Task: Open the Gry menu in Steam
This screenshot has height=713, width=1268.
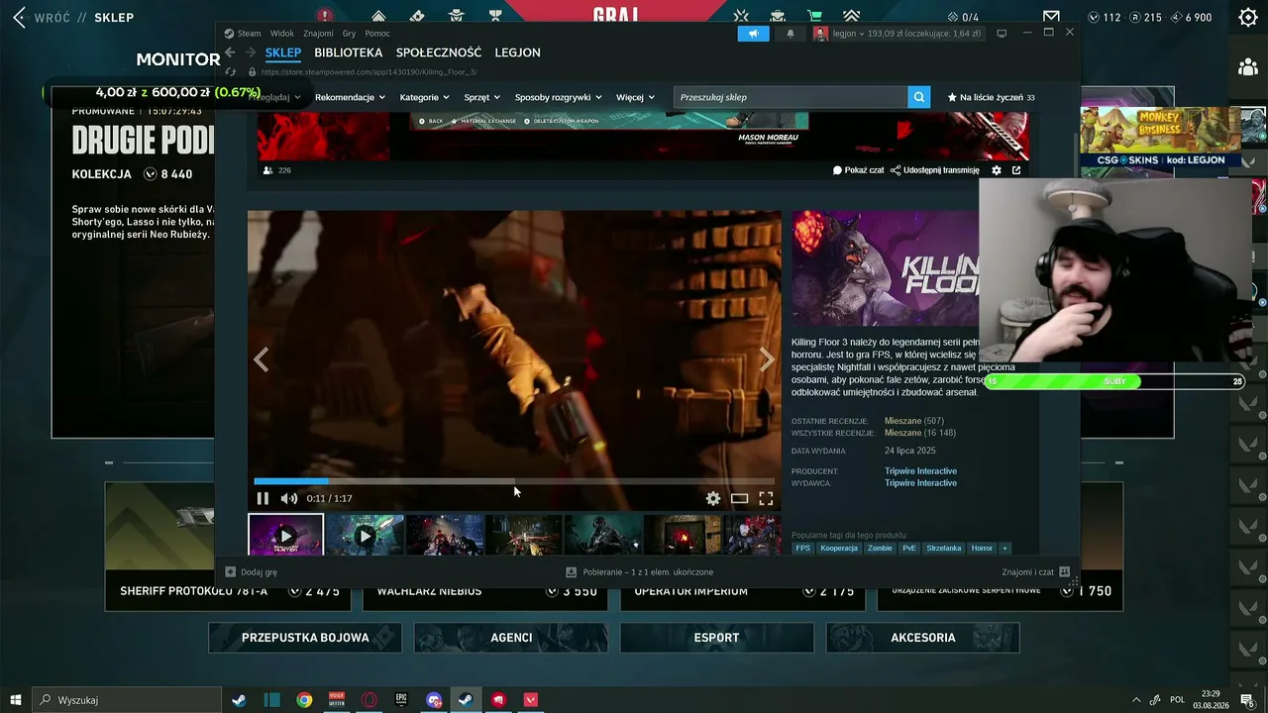Action: (x=349, y=34)
